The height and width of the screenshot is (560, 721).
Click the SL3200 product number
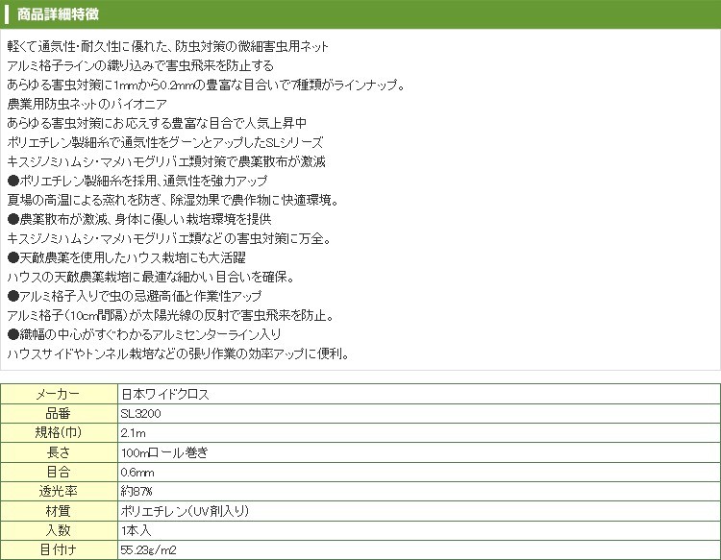coord(140,414)
